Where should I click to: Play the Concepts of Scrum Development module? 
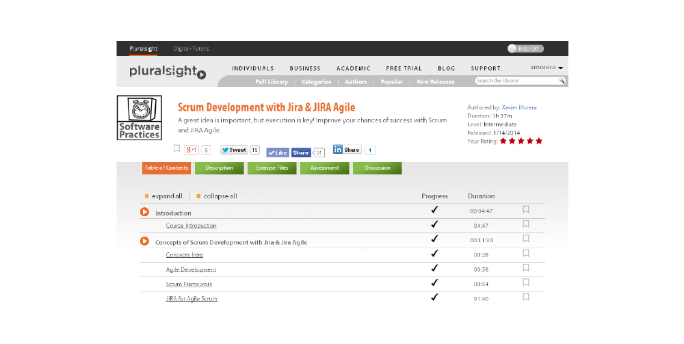coord(144,241)
